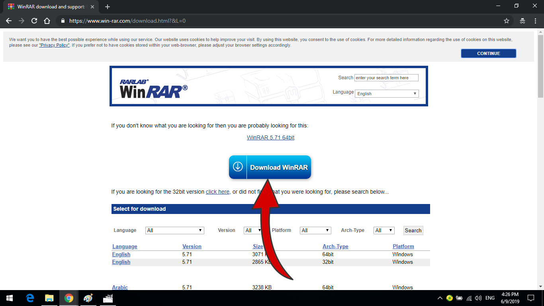Screen dimensions: 544x306
Task: Click the forward navigation arrow
Action: (x=22, y=21)
